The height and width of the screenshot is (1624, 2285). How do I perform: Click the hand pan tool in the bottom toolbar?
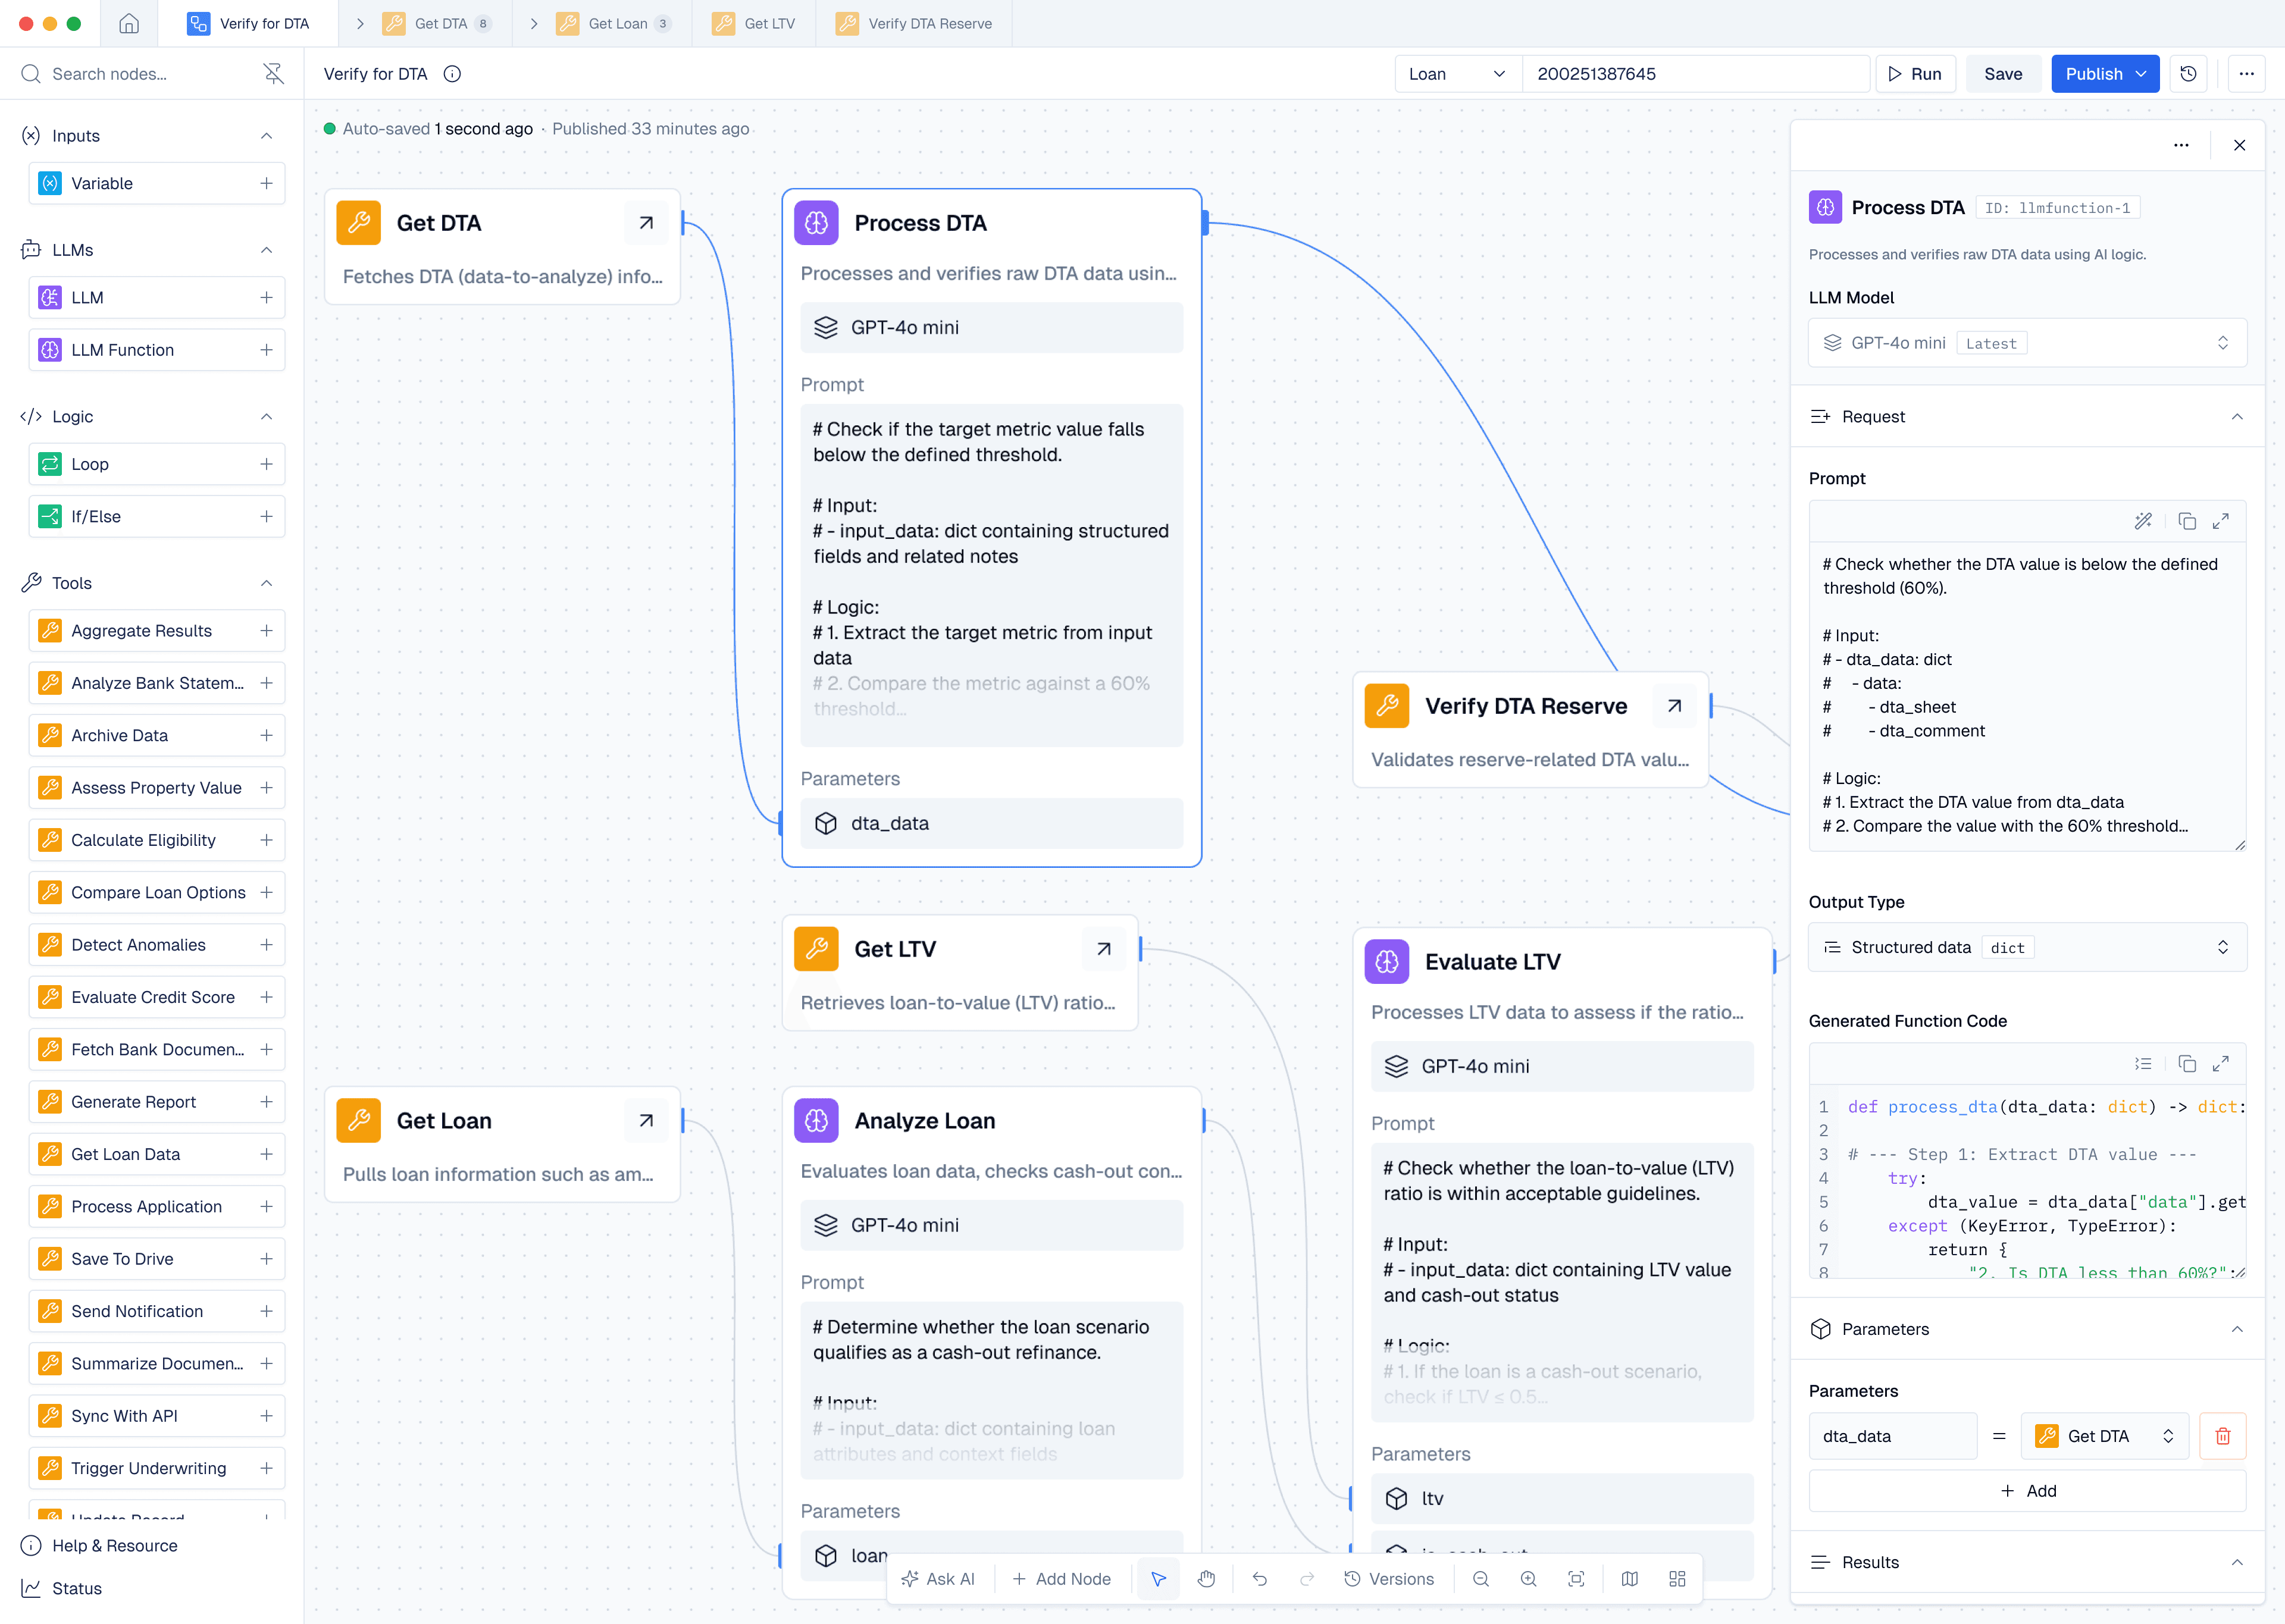tap(1206, 1579)
